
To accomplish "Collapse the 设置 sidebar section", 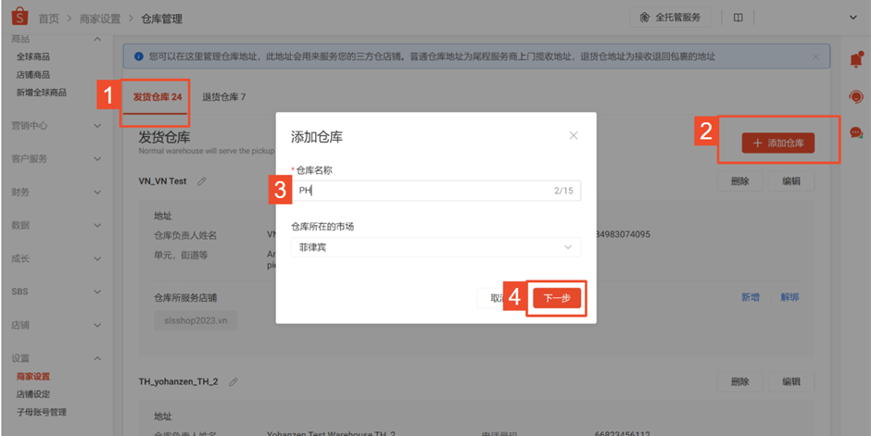I will [98, 358].
